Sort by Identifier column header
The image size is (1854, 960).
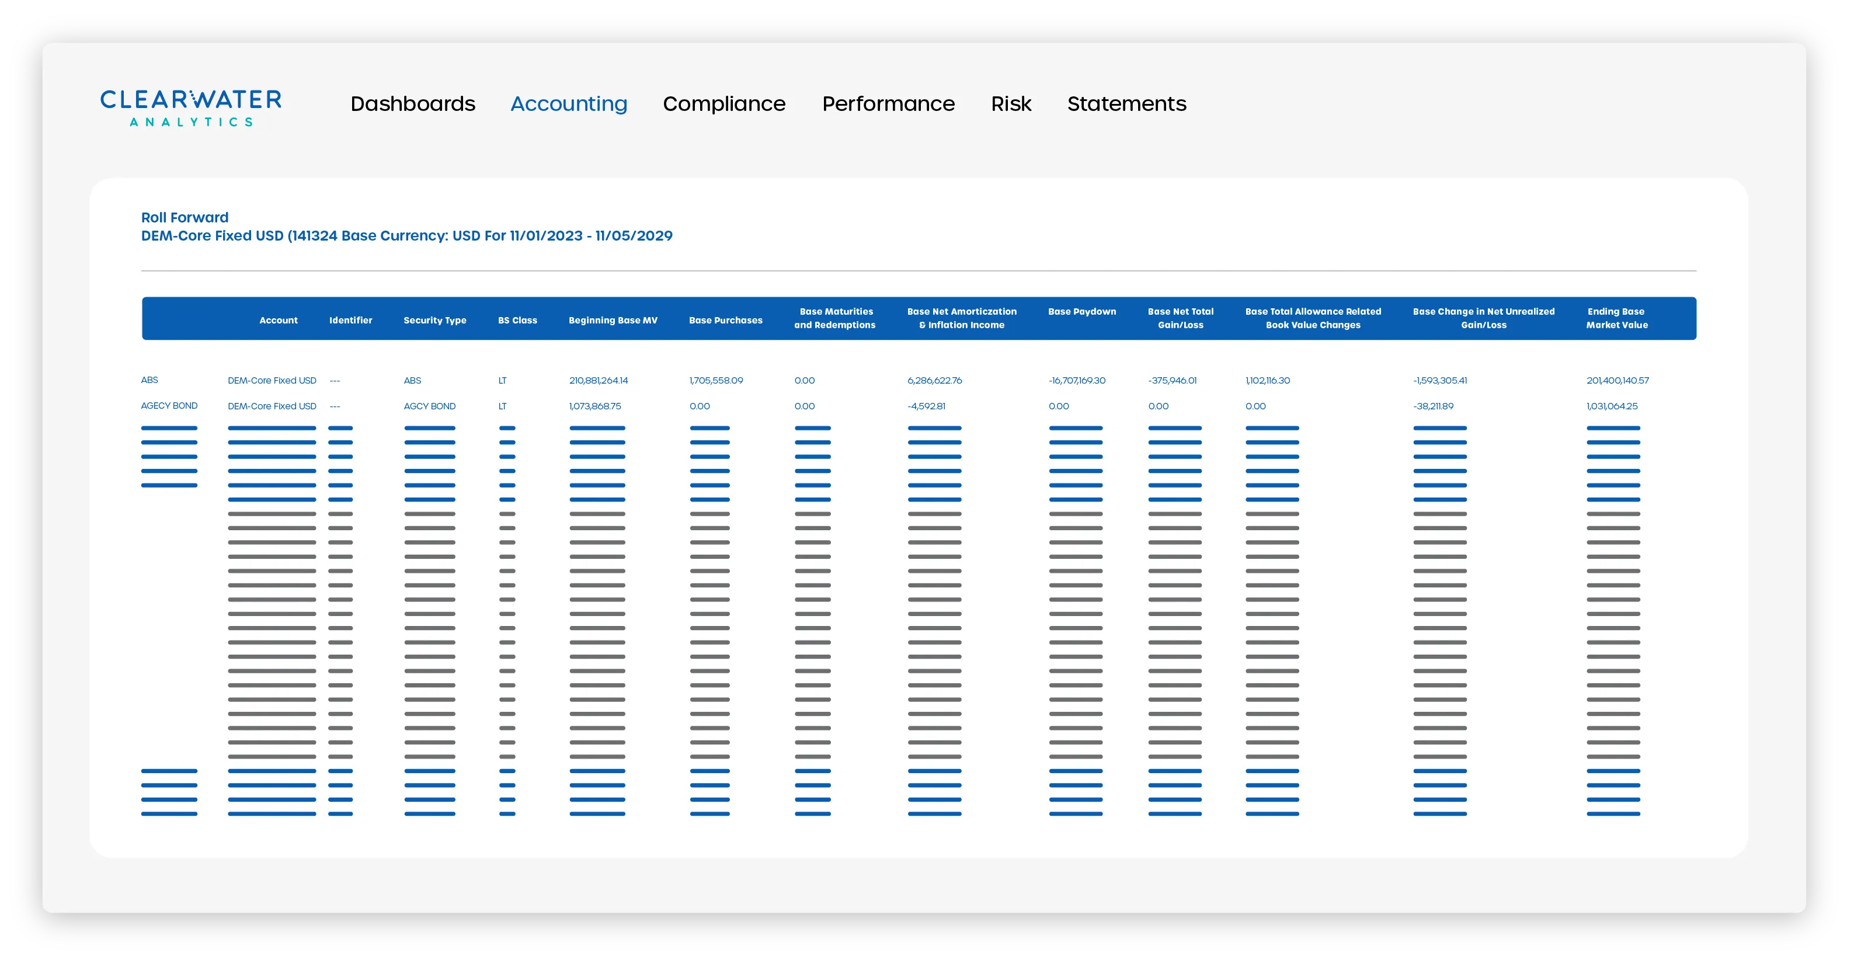click(350, 320)
